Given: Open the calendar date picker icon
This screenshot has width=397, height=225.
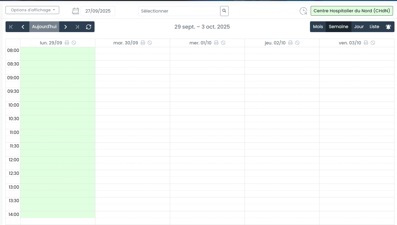Looking at the screenshot, I should point(75,11).
